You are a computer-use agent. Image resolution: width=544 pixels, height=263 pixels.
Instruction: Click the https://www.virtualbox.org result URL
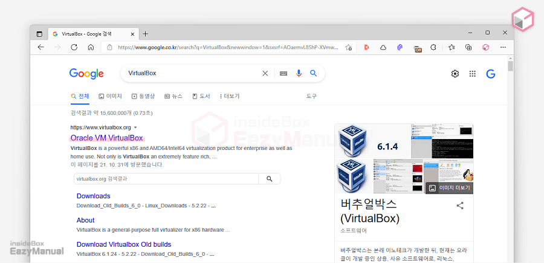point(100,128)
